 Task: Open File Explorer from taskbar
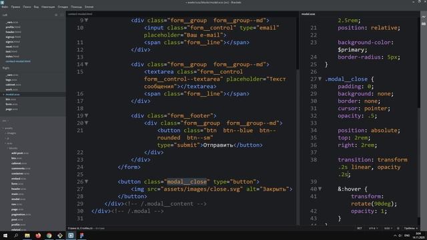(27, 235)
